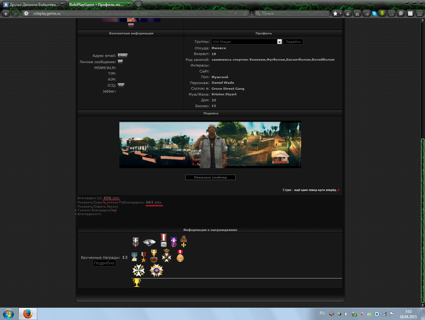Click the RU language indicator in tray
This screenshot has width=425, height=320.
(322, 313)
